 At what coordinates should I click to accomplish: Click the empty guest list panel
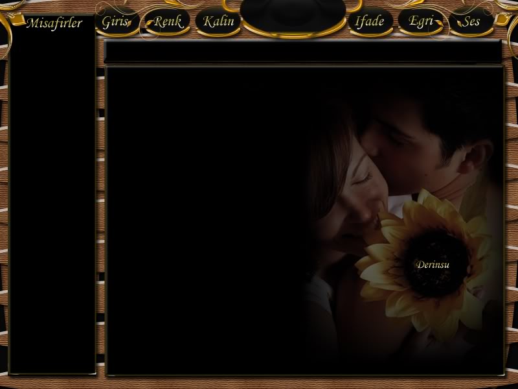(52, 202)
